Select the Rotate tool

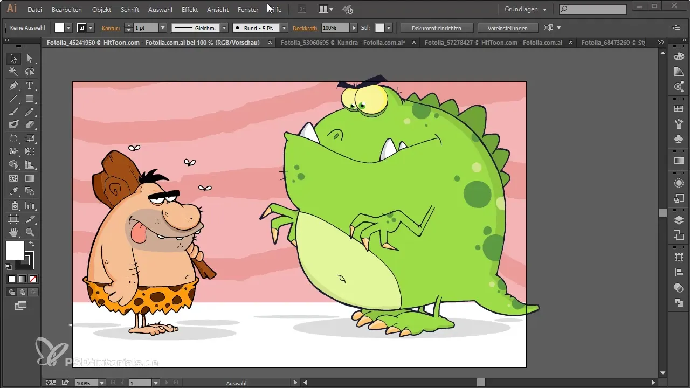(x=14, y=138)
